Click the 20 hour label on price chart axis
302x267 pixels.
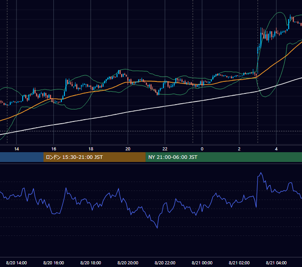point(128,149)
